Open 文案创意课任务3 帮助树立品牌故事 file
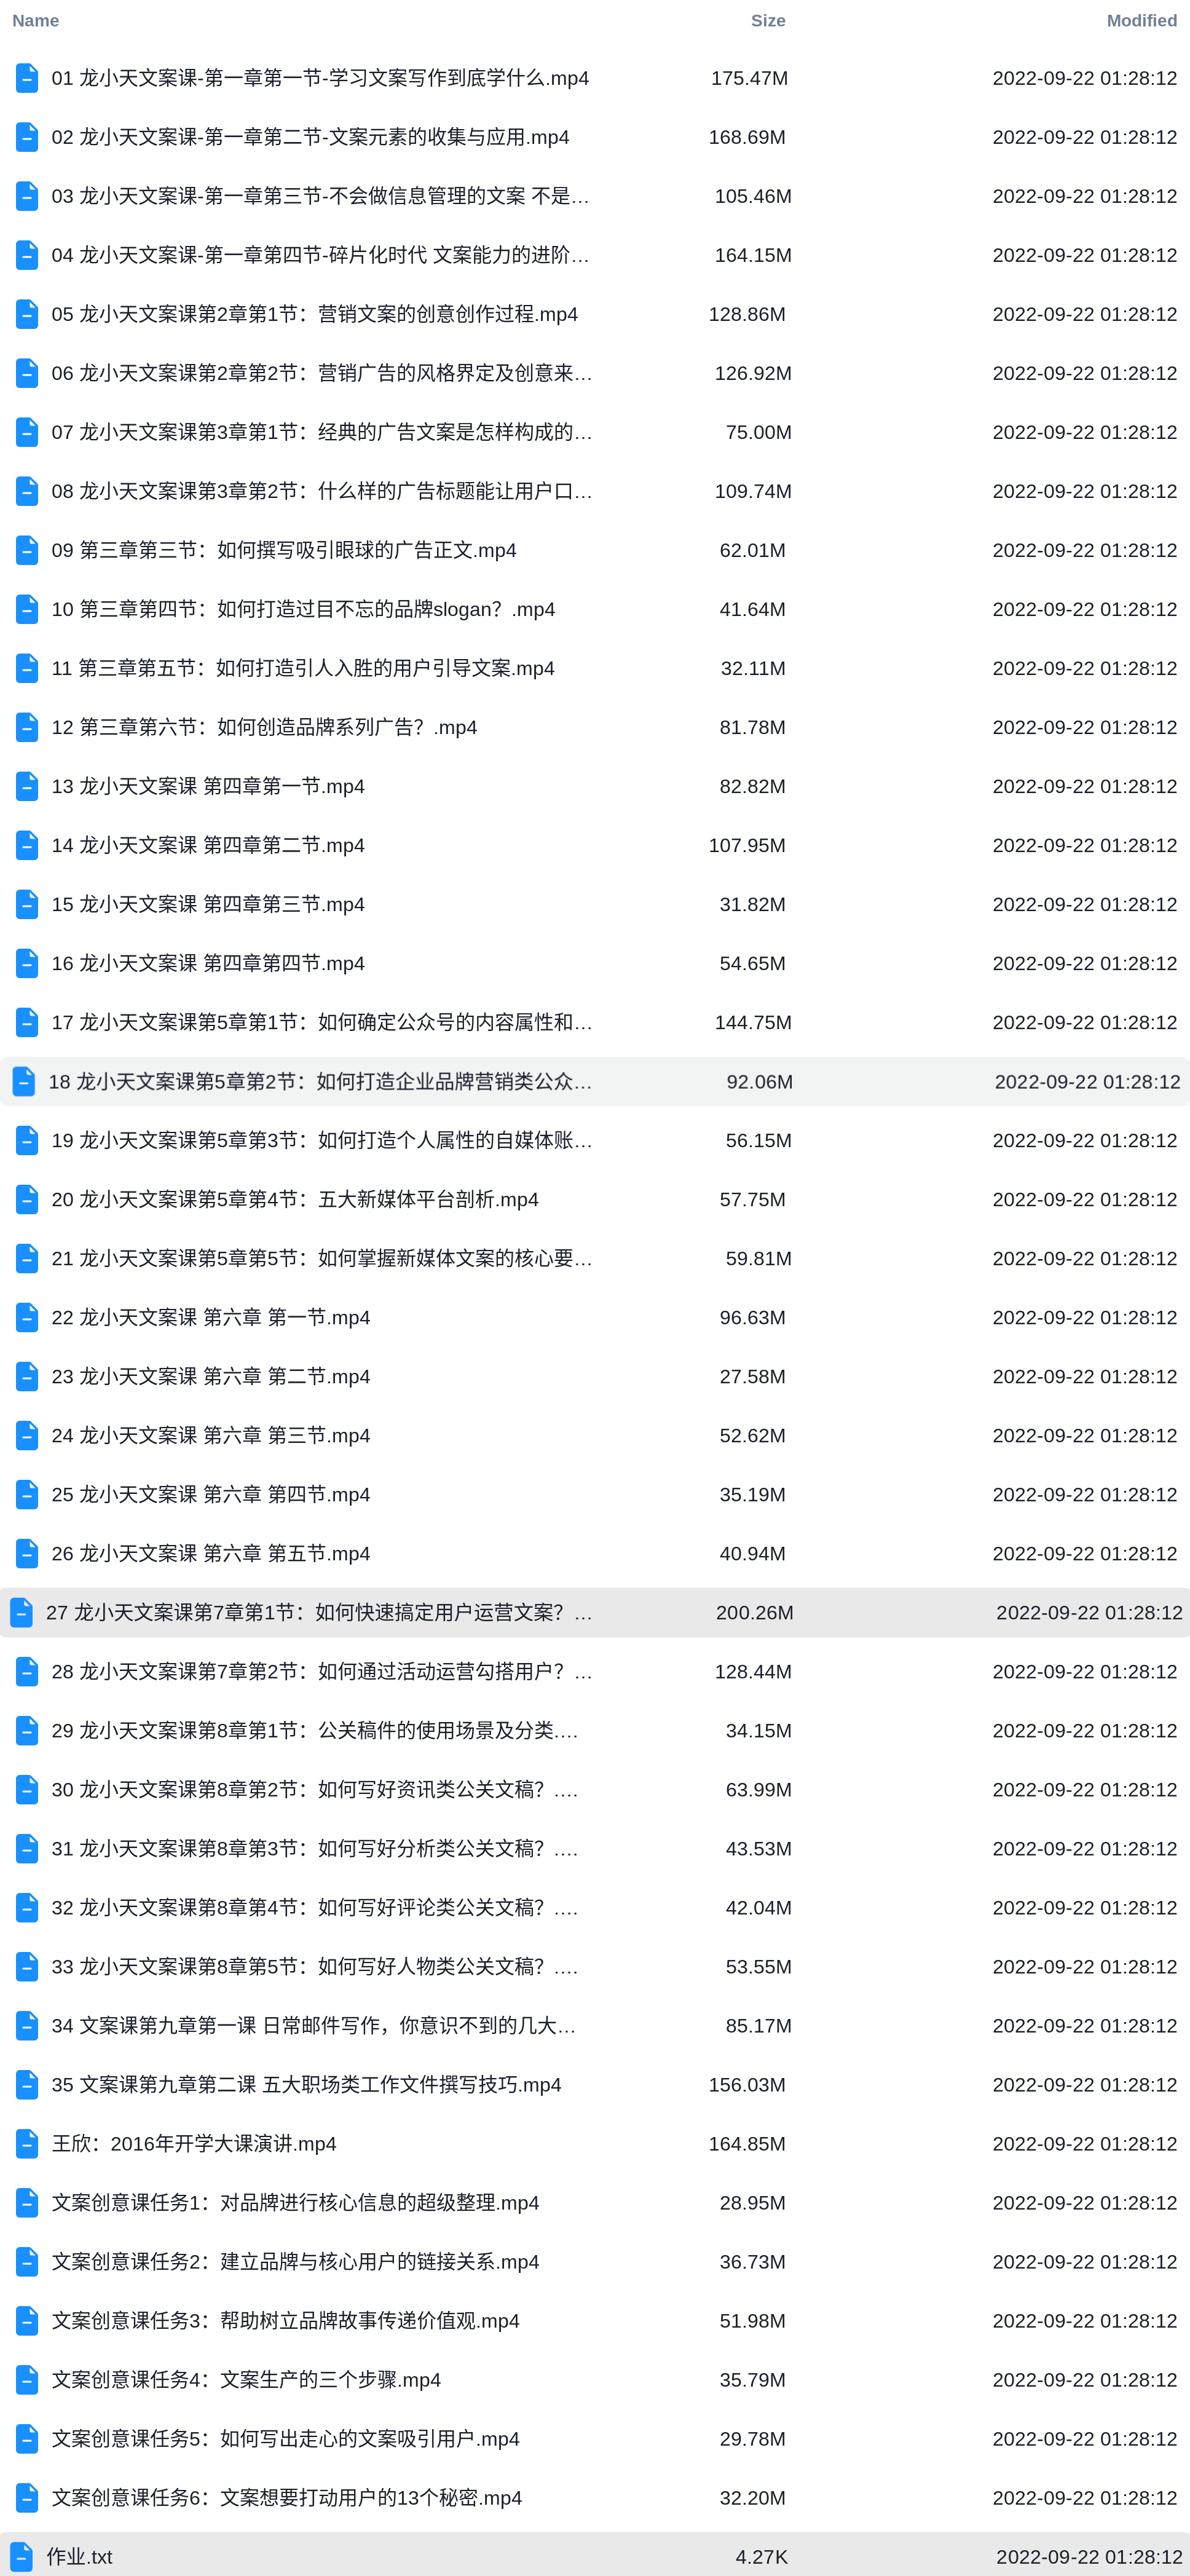 [285, 2320]
